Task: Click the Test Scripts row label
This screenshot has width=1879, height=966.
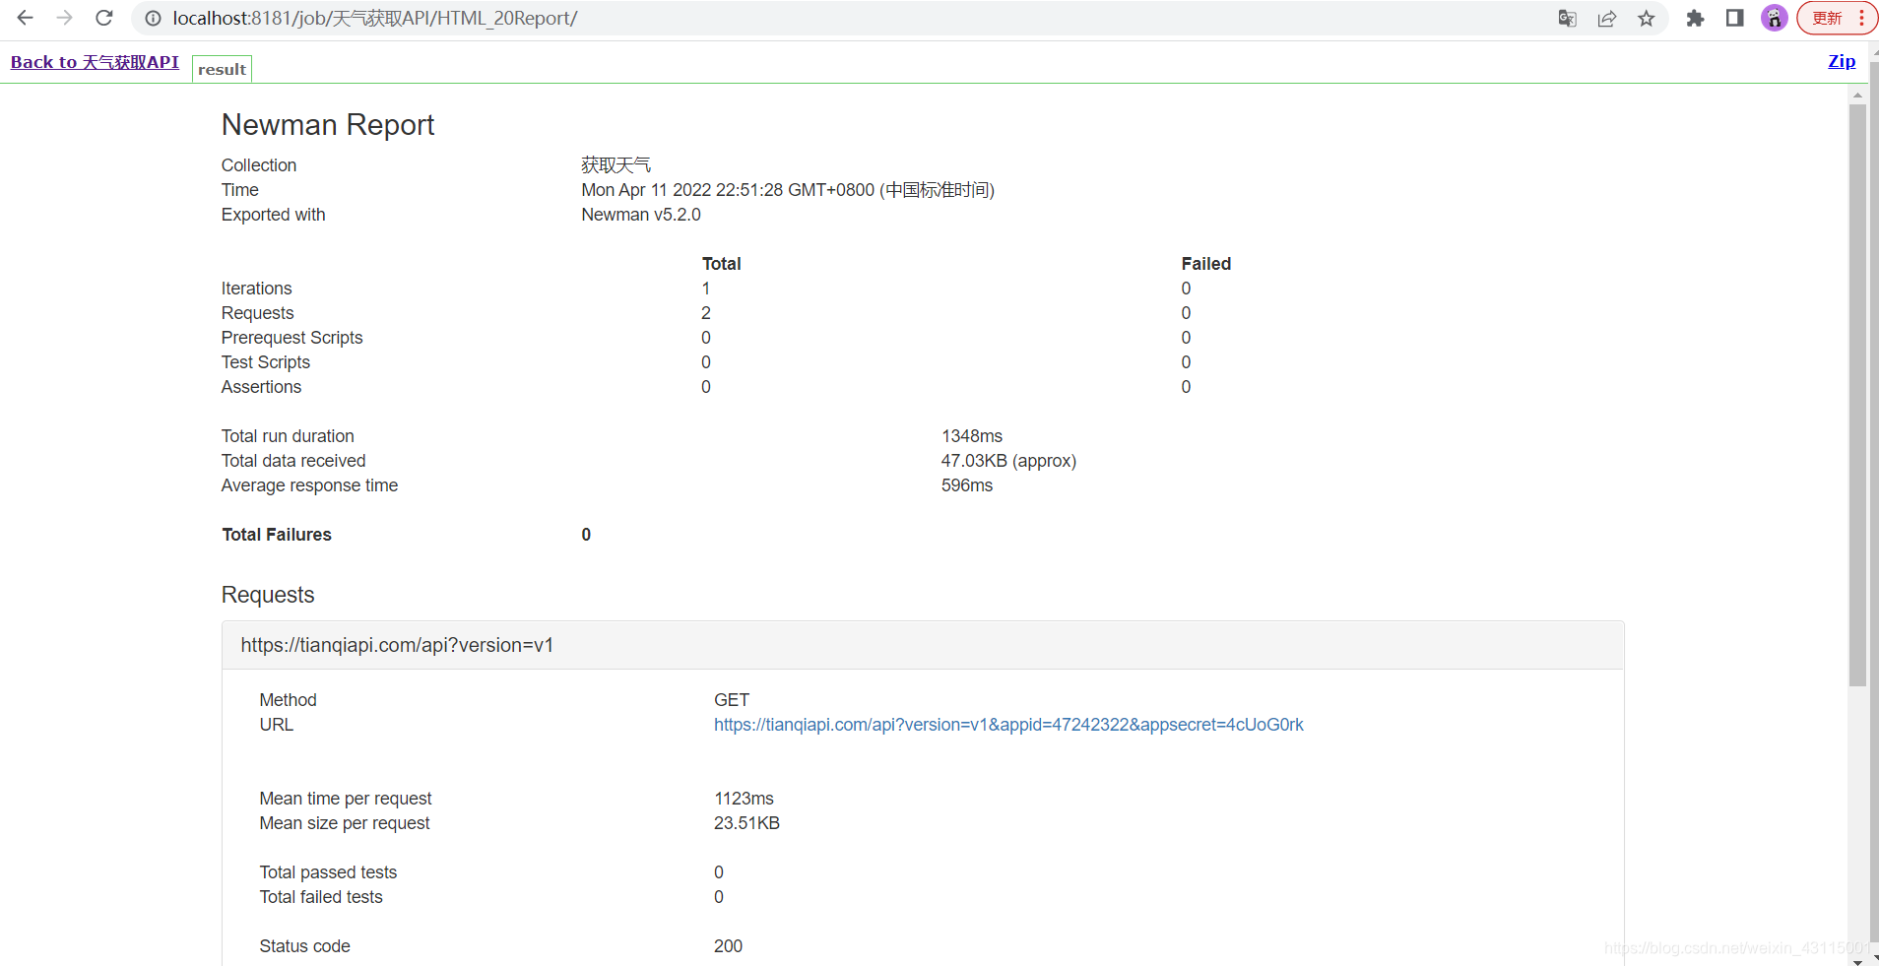Action: (x=265, y=362)
